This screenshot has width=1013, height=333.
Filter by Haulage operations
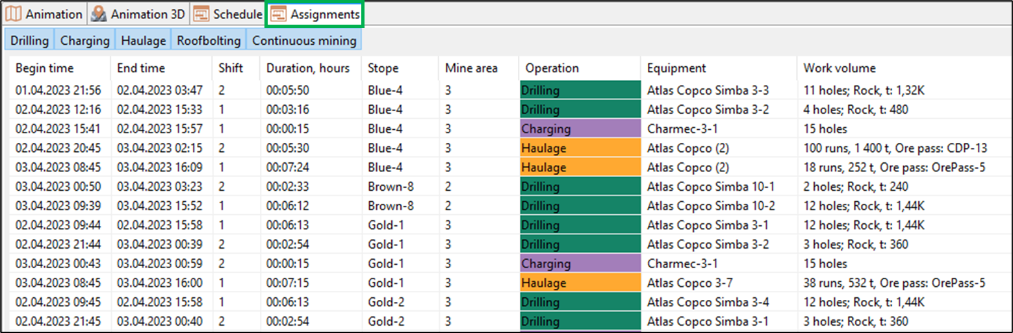pyautogui.click(x=144, y=40)
